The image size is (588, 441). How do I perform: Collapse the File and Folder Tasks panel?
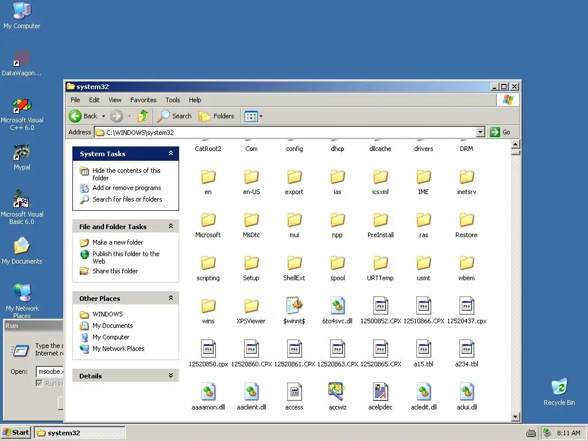click(171, 226)
